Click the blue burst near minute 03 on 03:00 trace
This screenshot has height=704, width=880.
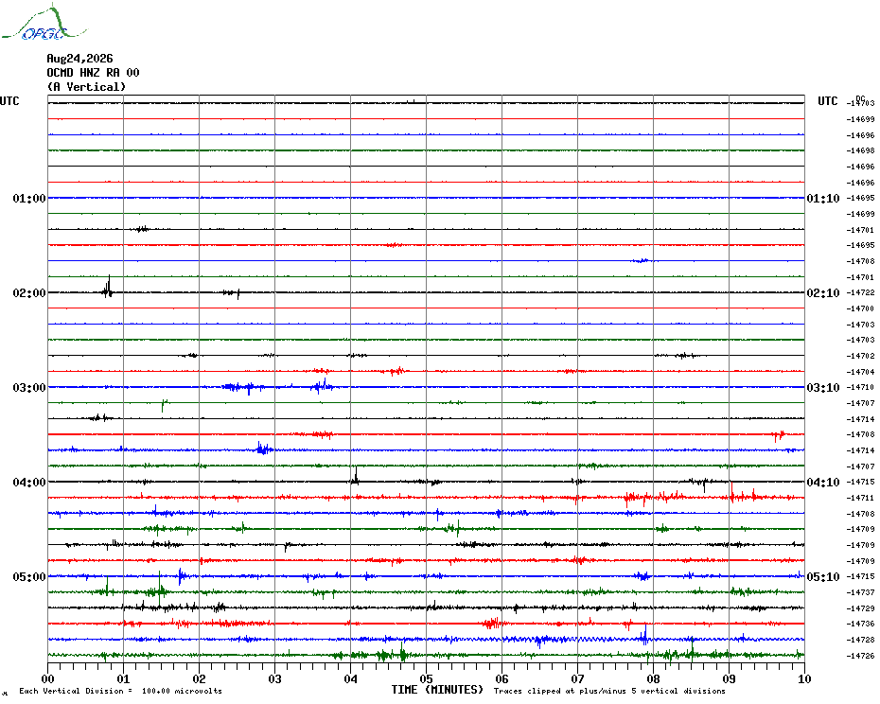(245, 387)
